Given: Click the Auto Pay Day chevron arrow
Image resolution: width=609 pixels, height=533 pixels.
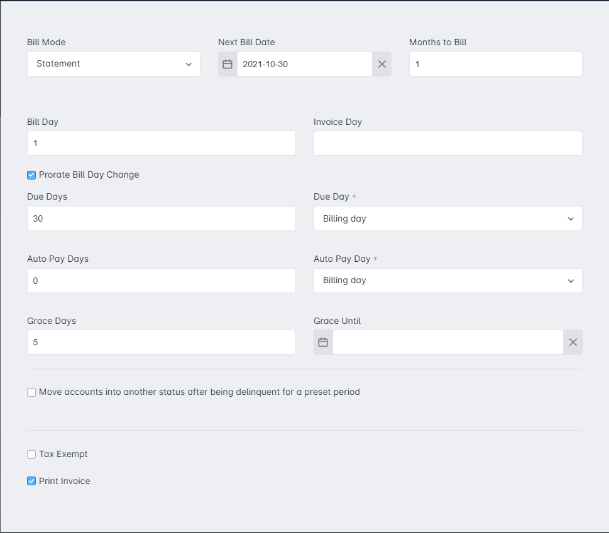Looking at the screenshot, I should [571, 281].
